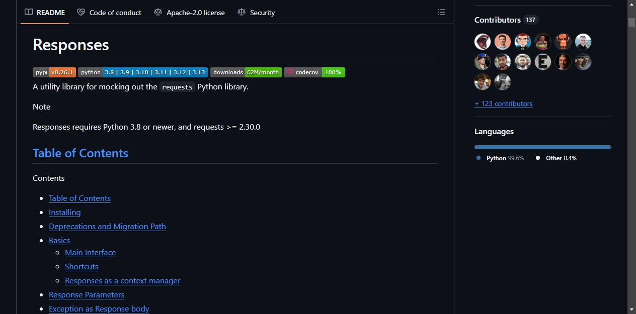Jump to the Installing section
The height and width of the screenshot is (314, 636).
coord(64,213)
